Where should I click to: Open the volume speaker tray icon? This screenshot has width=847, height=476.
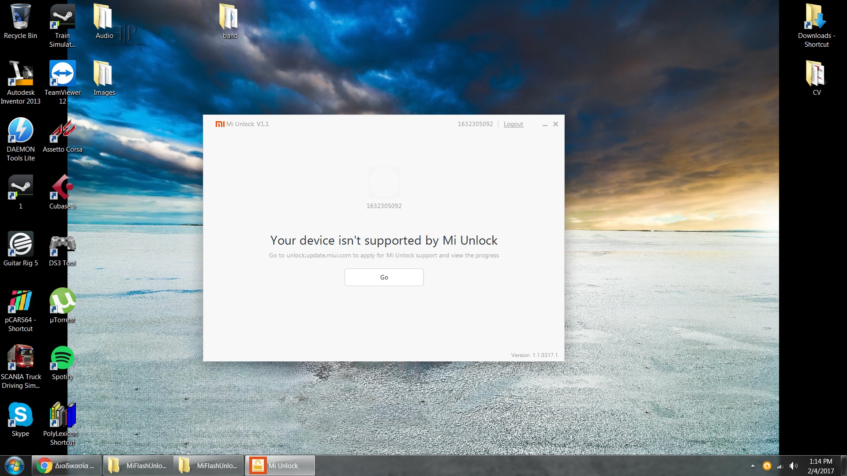(793, 466)
